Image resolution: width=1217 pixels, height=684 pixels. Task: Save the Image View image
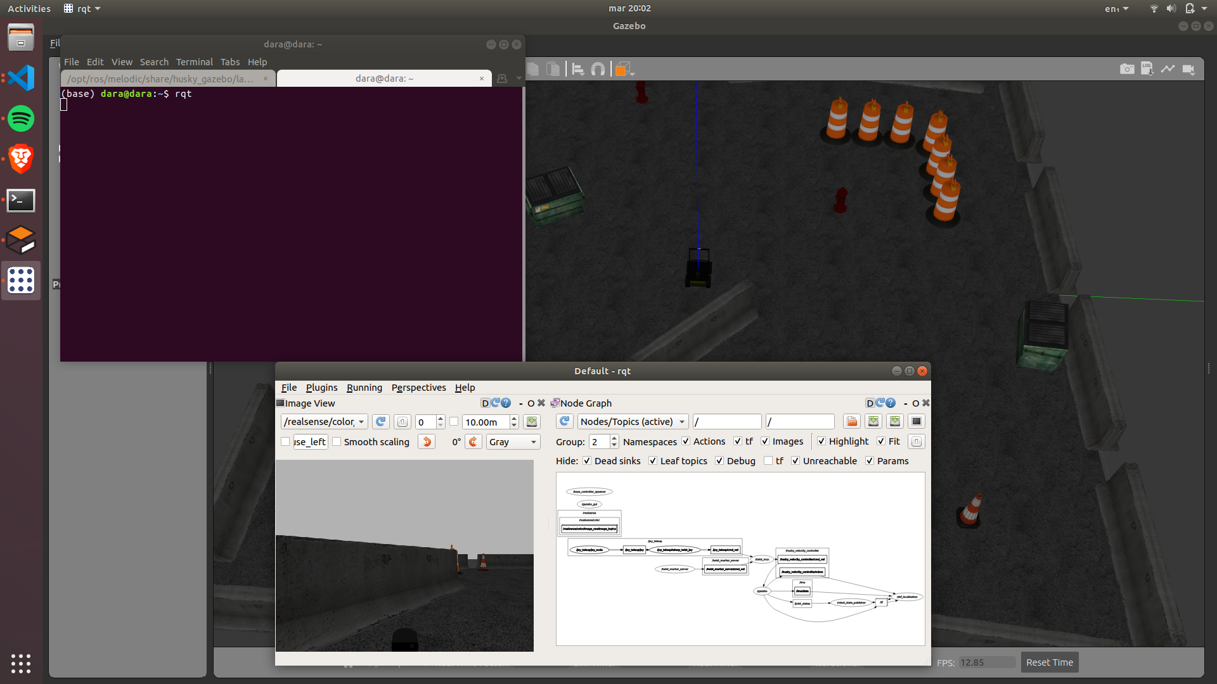pyautogui.click(x=532, y=422)
